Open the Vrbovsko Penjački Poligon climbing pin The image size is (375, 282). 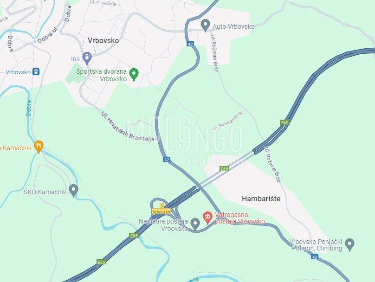(349, 244)
